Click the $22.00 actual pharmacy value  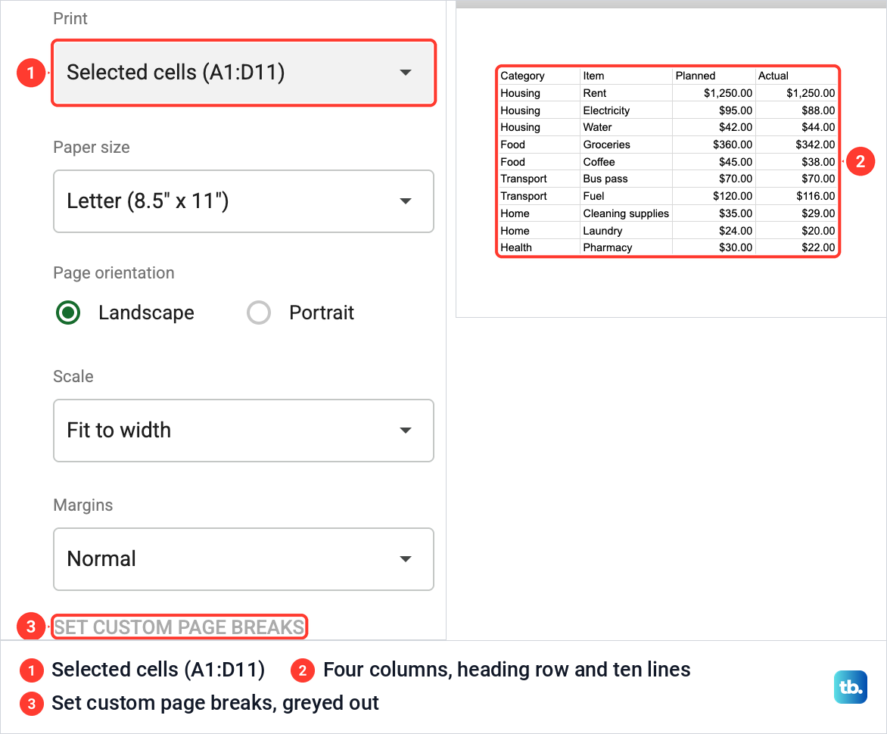(818, 247)
